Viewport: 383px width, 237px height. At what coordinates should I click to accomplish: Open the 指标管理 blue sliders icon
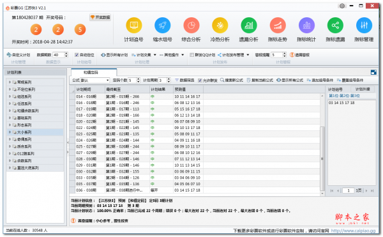tap(364, 25)
